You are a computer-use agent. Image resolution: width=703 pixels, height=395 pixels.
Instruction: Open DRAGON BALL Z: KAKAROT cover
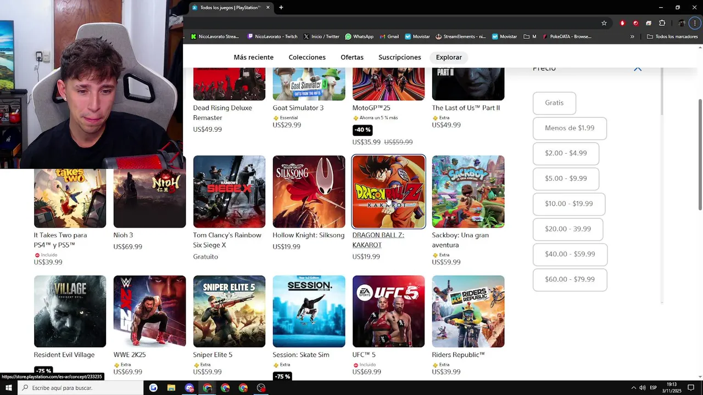pyautogui.click(x=388, y=191)
